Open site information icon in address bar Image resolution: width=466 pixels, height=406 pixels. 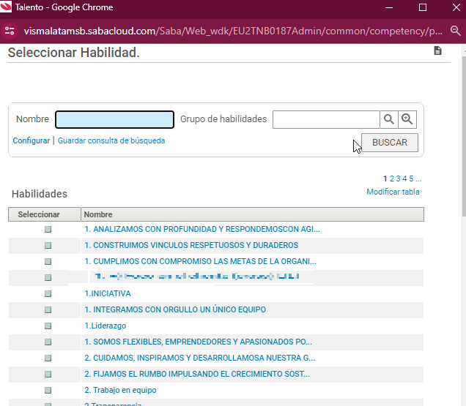pyautogui.click(x=10, y=31)
